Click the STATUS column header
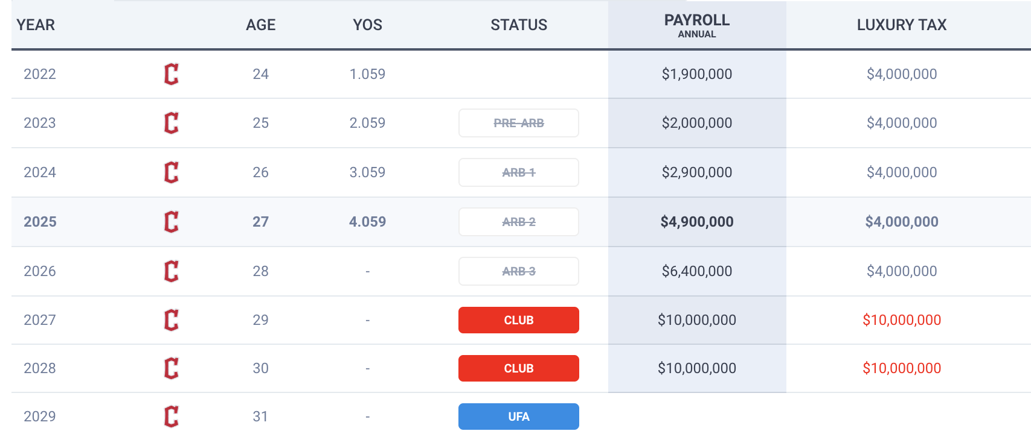This screenshot has height=434, width=1031. [x=519, y=25]
